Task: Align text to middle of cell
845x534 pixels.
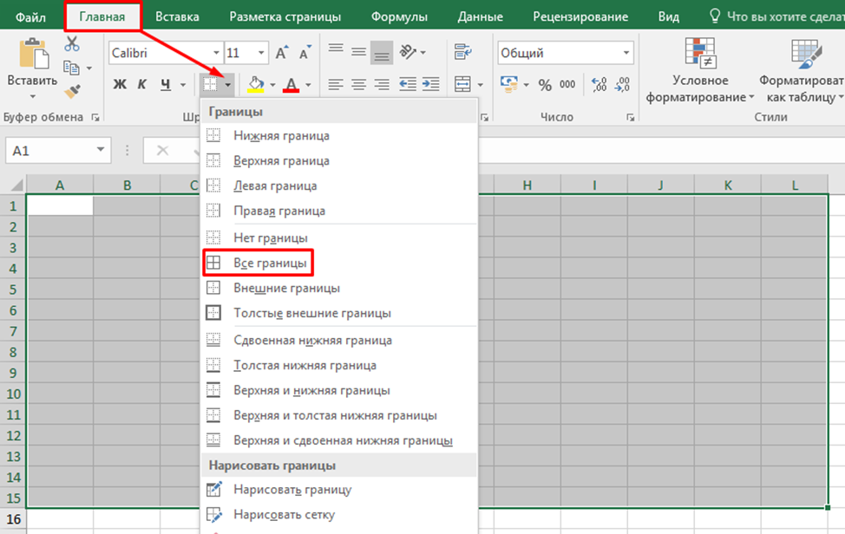Action: point(358,52)
